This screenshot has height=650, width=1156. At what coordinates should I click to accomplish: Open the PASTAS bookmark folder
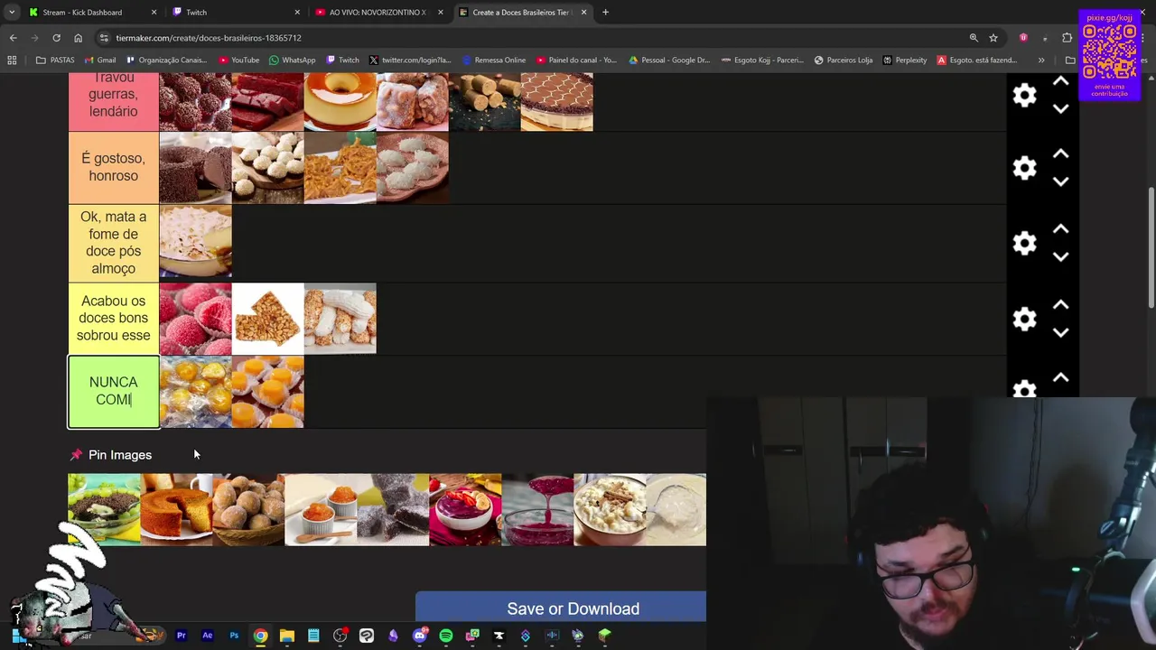pos(55,60)
